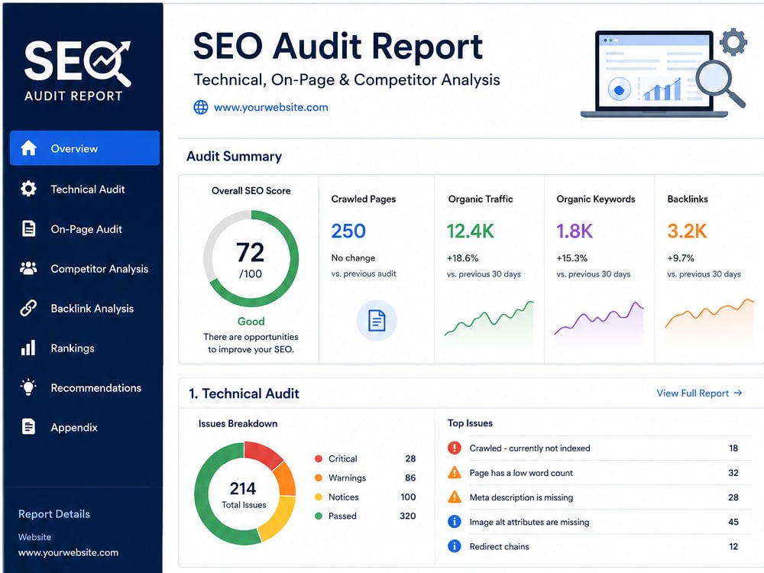
Task: Click the red Critical legend dot
Action: (x=319, y=458)
